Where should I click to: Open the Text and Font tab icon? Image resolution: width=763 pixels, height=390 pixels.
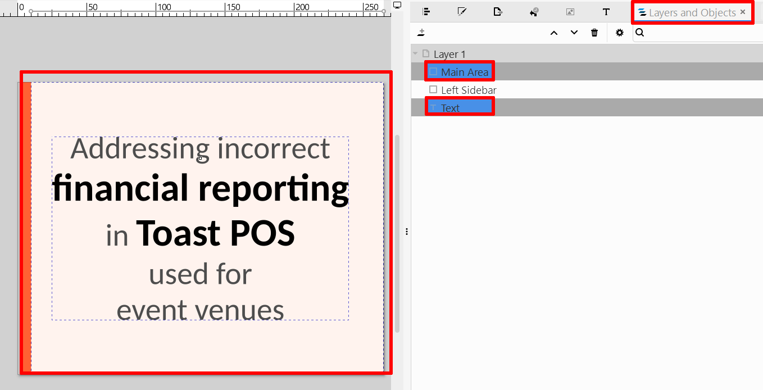pos(606,12)
